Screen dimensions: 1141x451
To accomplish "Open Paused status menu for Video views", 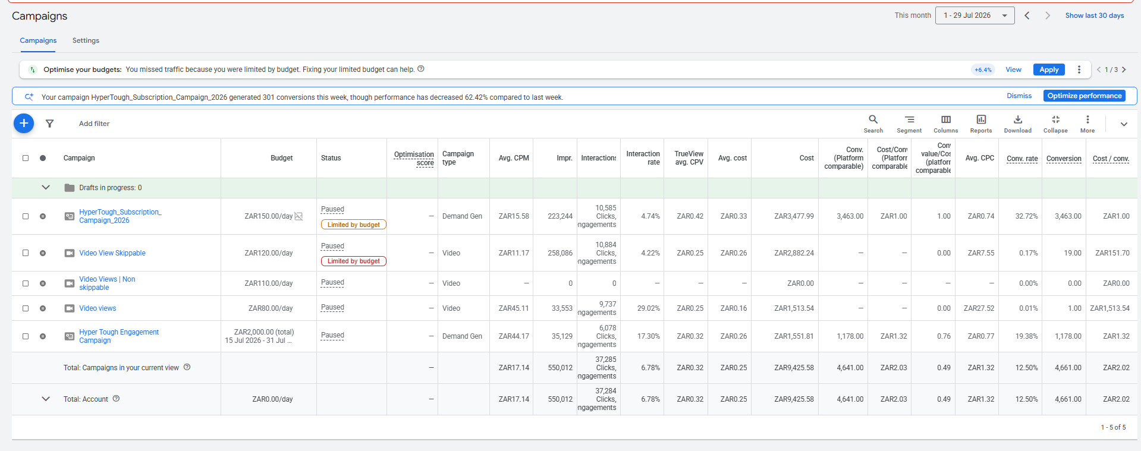I will pos(332,307).
